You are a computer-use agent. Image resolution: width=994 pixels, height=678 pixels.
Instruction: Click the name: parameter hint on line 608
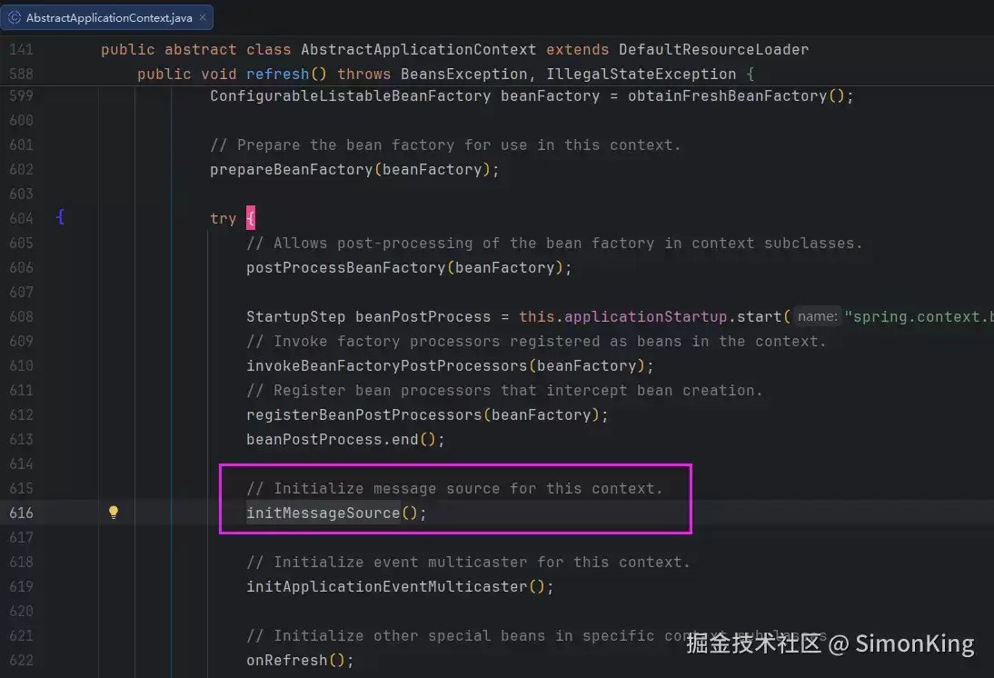tap(817, 316)
